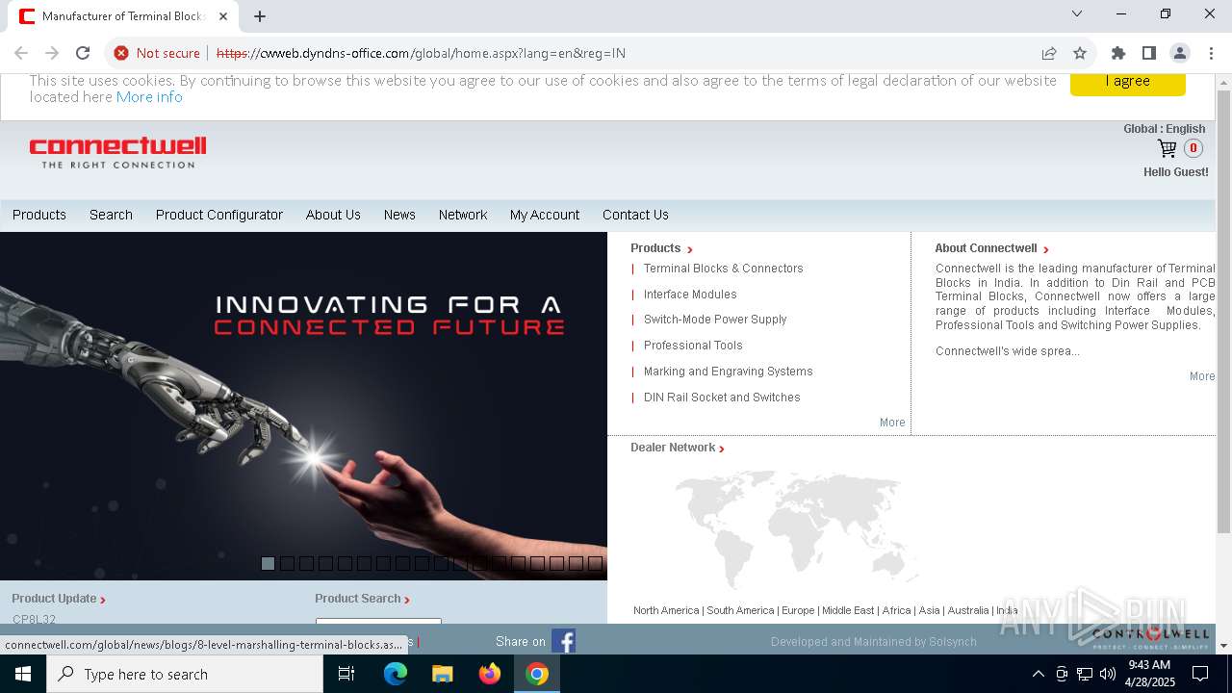Viewport: 1232px width, 693px height.
Task: Open Chrome three-dot menu
Action: [x=1211, y=53]
